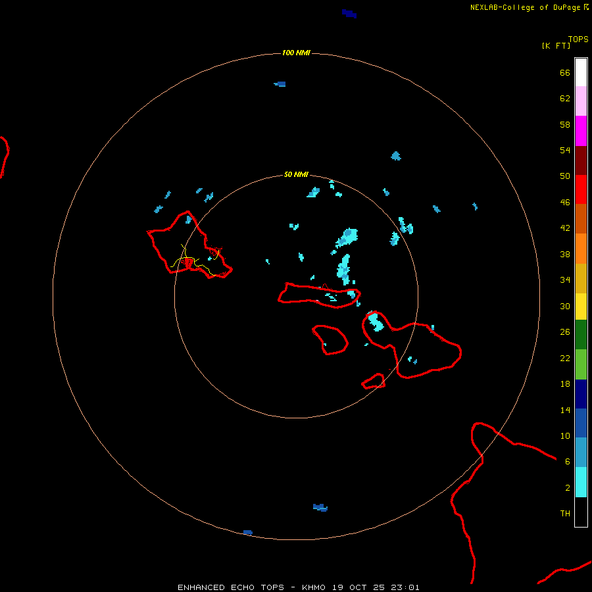
Task: Click the 50 NMI range ring label
Action: click(x=296, y=174)
